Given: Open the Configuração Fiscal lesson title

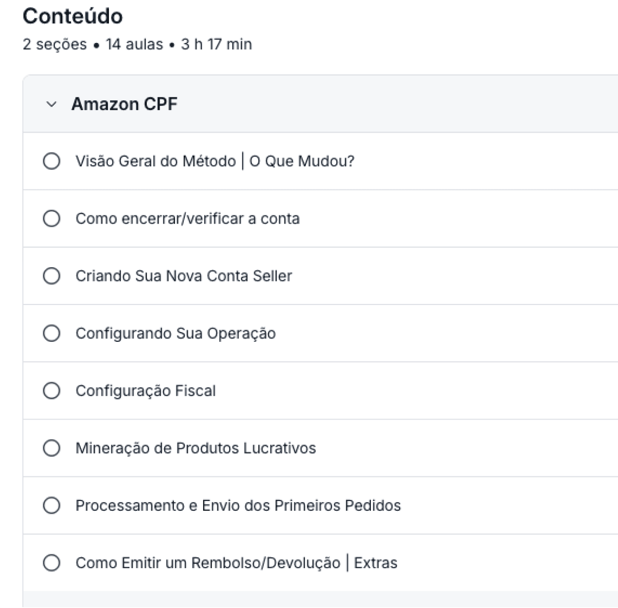Looking at the screenshot, I should (145, 390).
